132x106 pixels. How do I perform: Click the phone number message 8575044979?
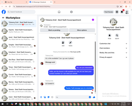point(50,83)
